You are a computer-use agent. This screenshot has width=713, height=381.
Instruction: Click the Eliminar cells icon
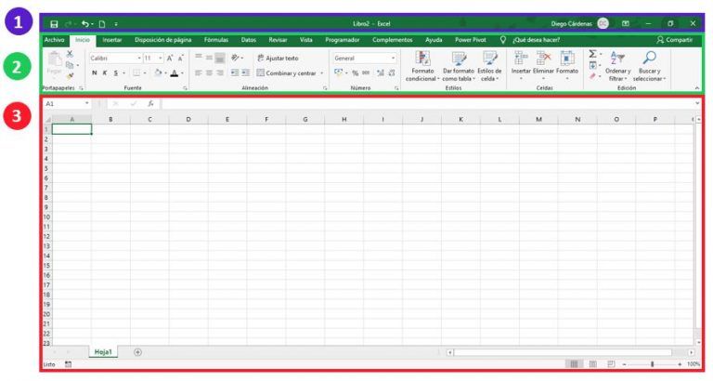[x=543, y=63]
